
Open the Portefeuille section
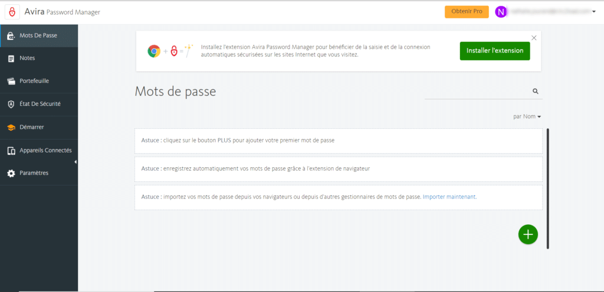coord(39,81)
